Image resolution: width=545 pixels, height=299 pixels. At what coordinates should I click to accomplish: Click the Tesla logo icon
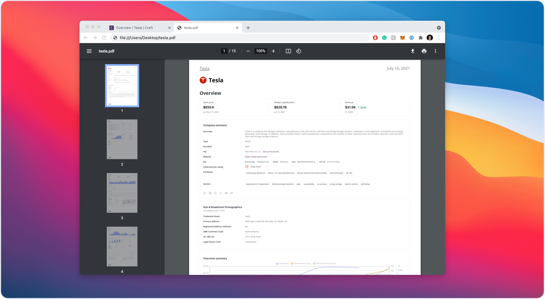[x=203, y=80]
